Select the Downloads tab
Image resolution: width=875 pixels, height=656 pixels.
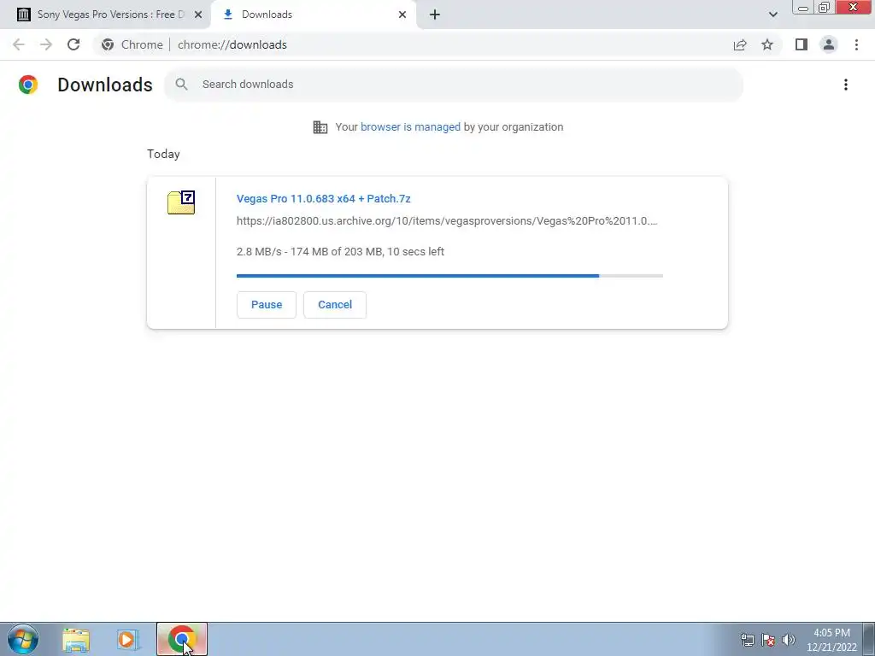click(x=313, y=15)
